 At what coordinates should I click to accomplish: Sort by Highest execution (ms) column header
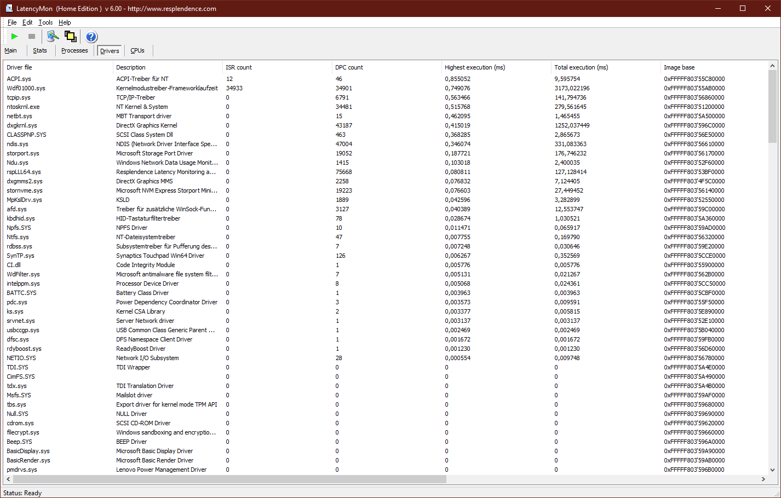tap(496, 67)
